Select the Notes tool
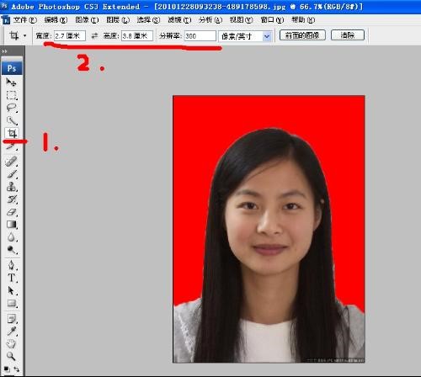 12,319
